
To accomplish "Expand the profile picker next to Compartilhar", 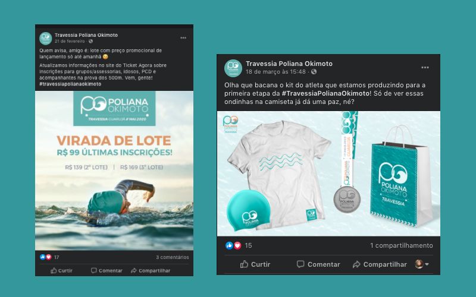I will click(x=422, y=264).
